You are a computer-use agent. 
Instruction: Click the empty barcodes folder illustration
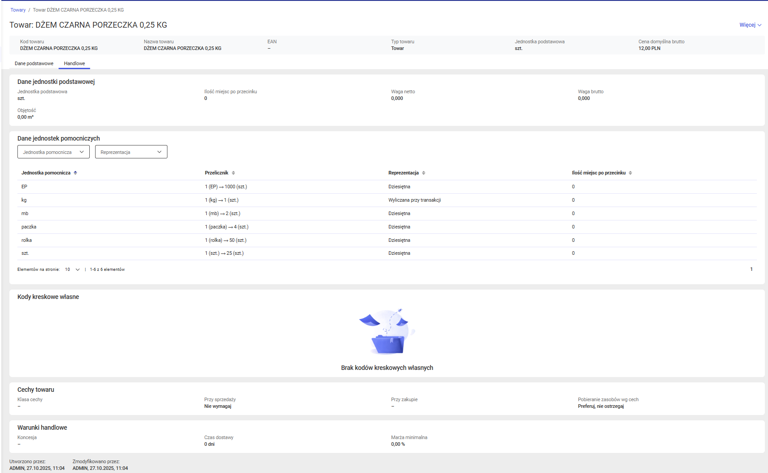click(x=387, y=332)
